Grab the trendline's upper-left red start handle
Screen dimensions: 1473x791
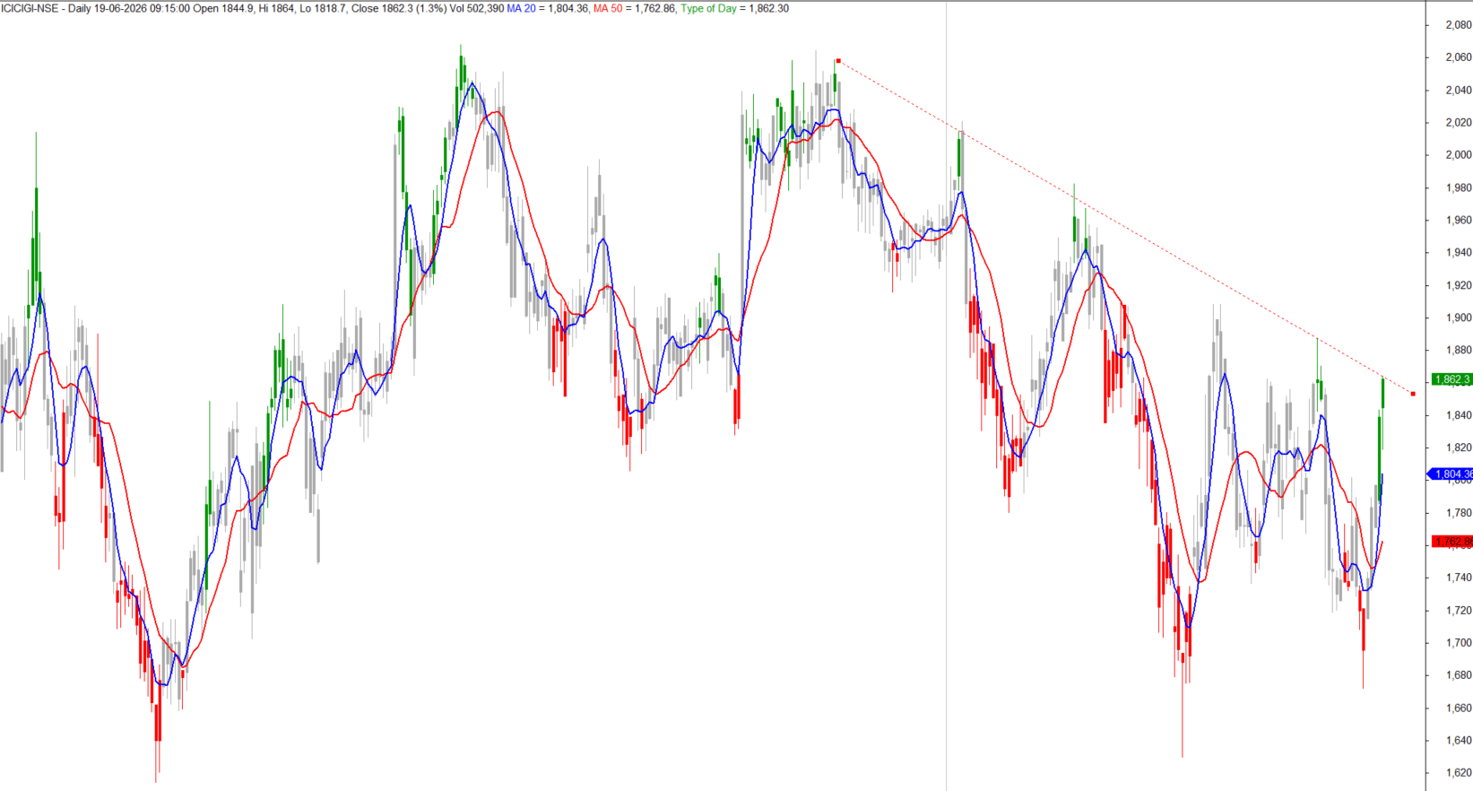pos(837,61)
